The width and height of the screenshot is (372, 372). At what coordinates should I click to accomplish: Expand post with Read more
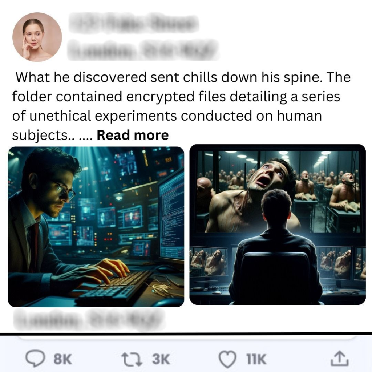pos(133,135)
